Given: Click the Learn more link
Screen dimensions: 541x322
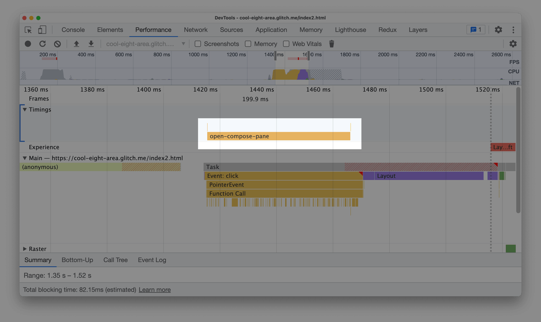Looking at the screenshot, I should point(155,290).
